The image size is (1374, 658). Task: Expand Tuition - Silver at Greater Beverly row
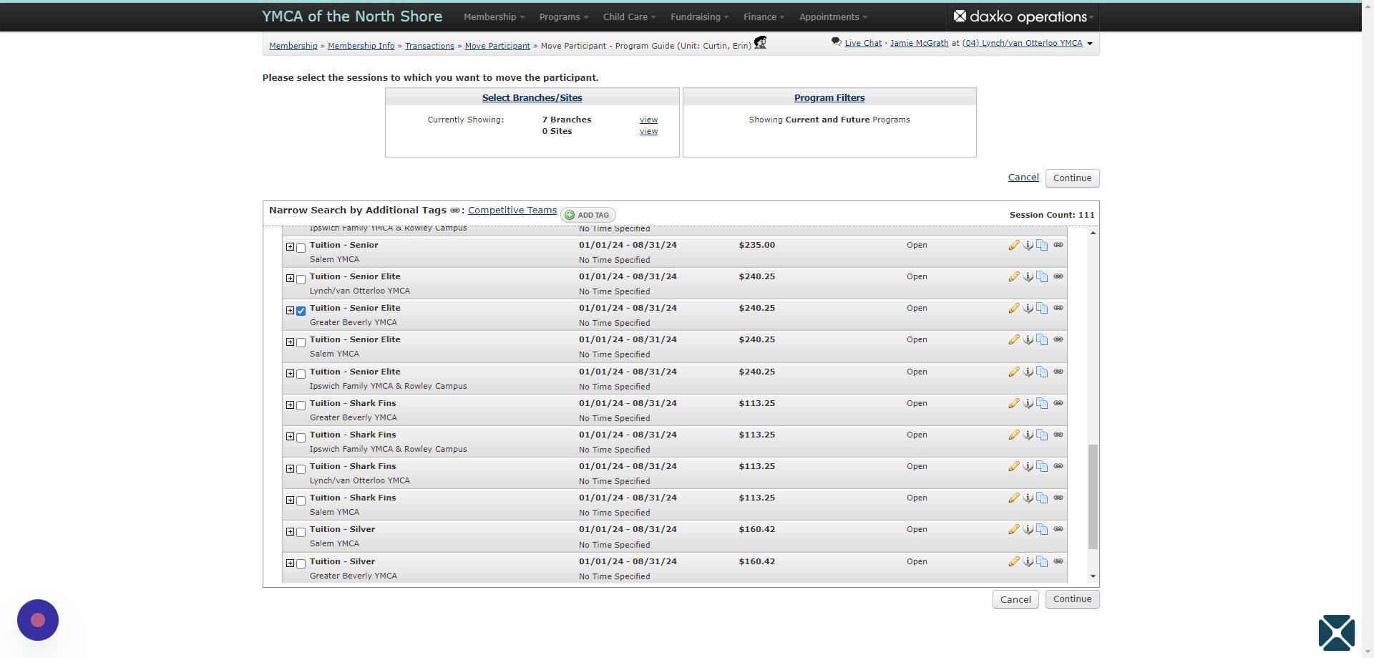point(290,563)
